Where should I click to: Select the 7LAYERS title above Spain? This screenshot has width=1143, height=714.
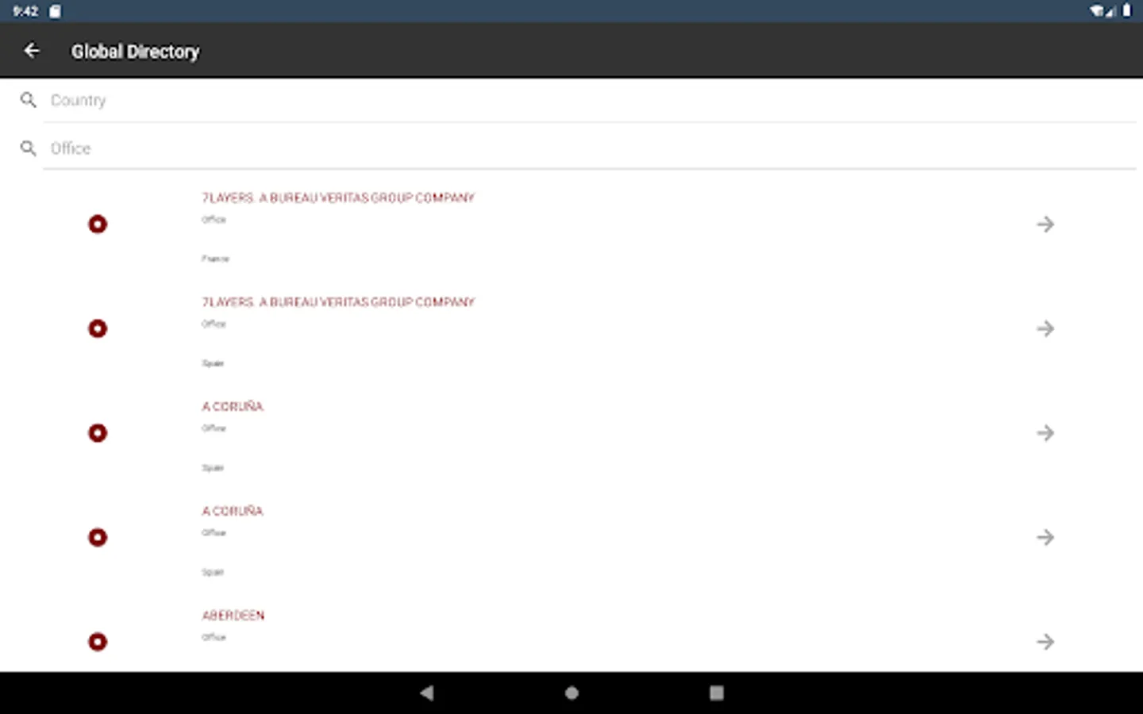click(338, 302)
